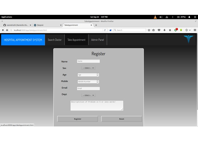Submit the form with Register button
Viewport: 198px width, 141px height.
(77, 119)
